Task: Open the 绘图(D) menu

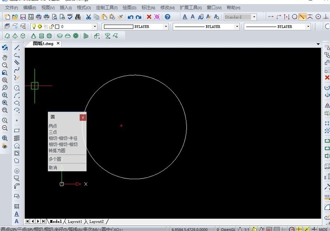Action: pyautogui.click(x=130, y=8)
